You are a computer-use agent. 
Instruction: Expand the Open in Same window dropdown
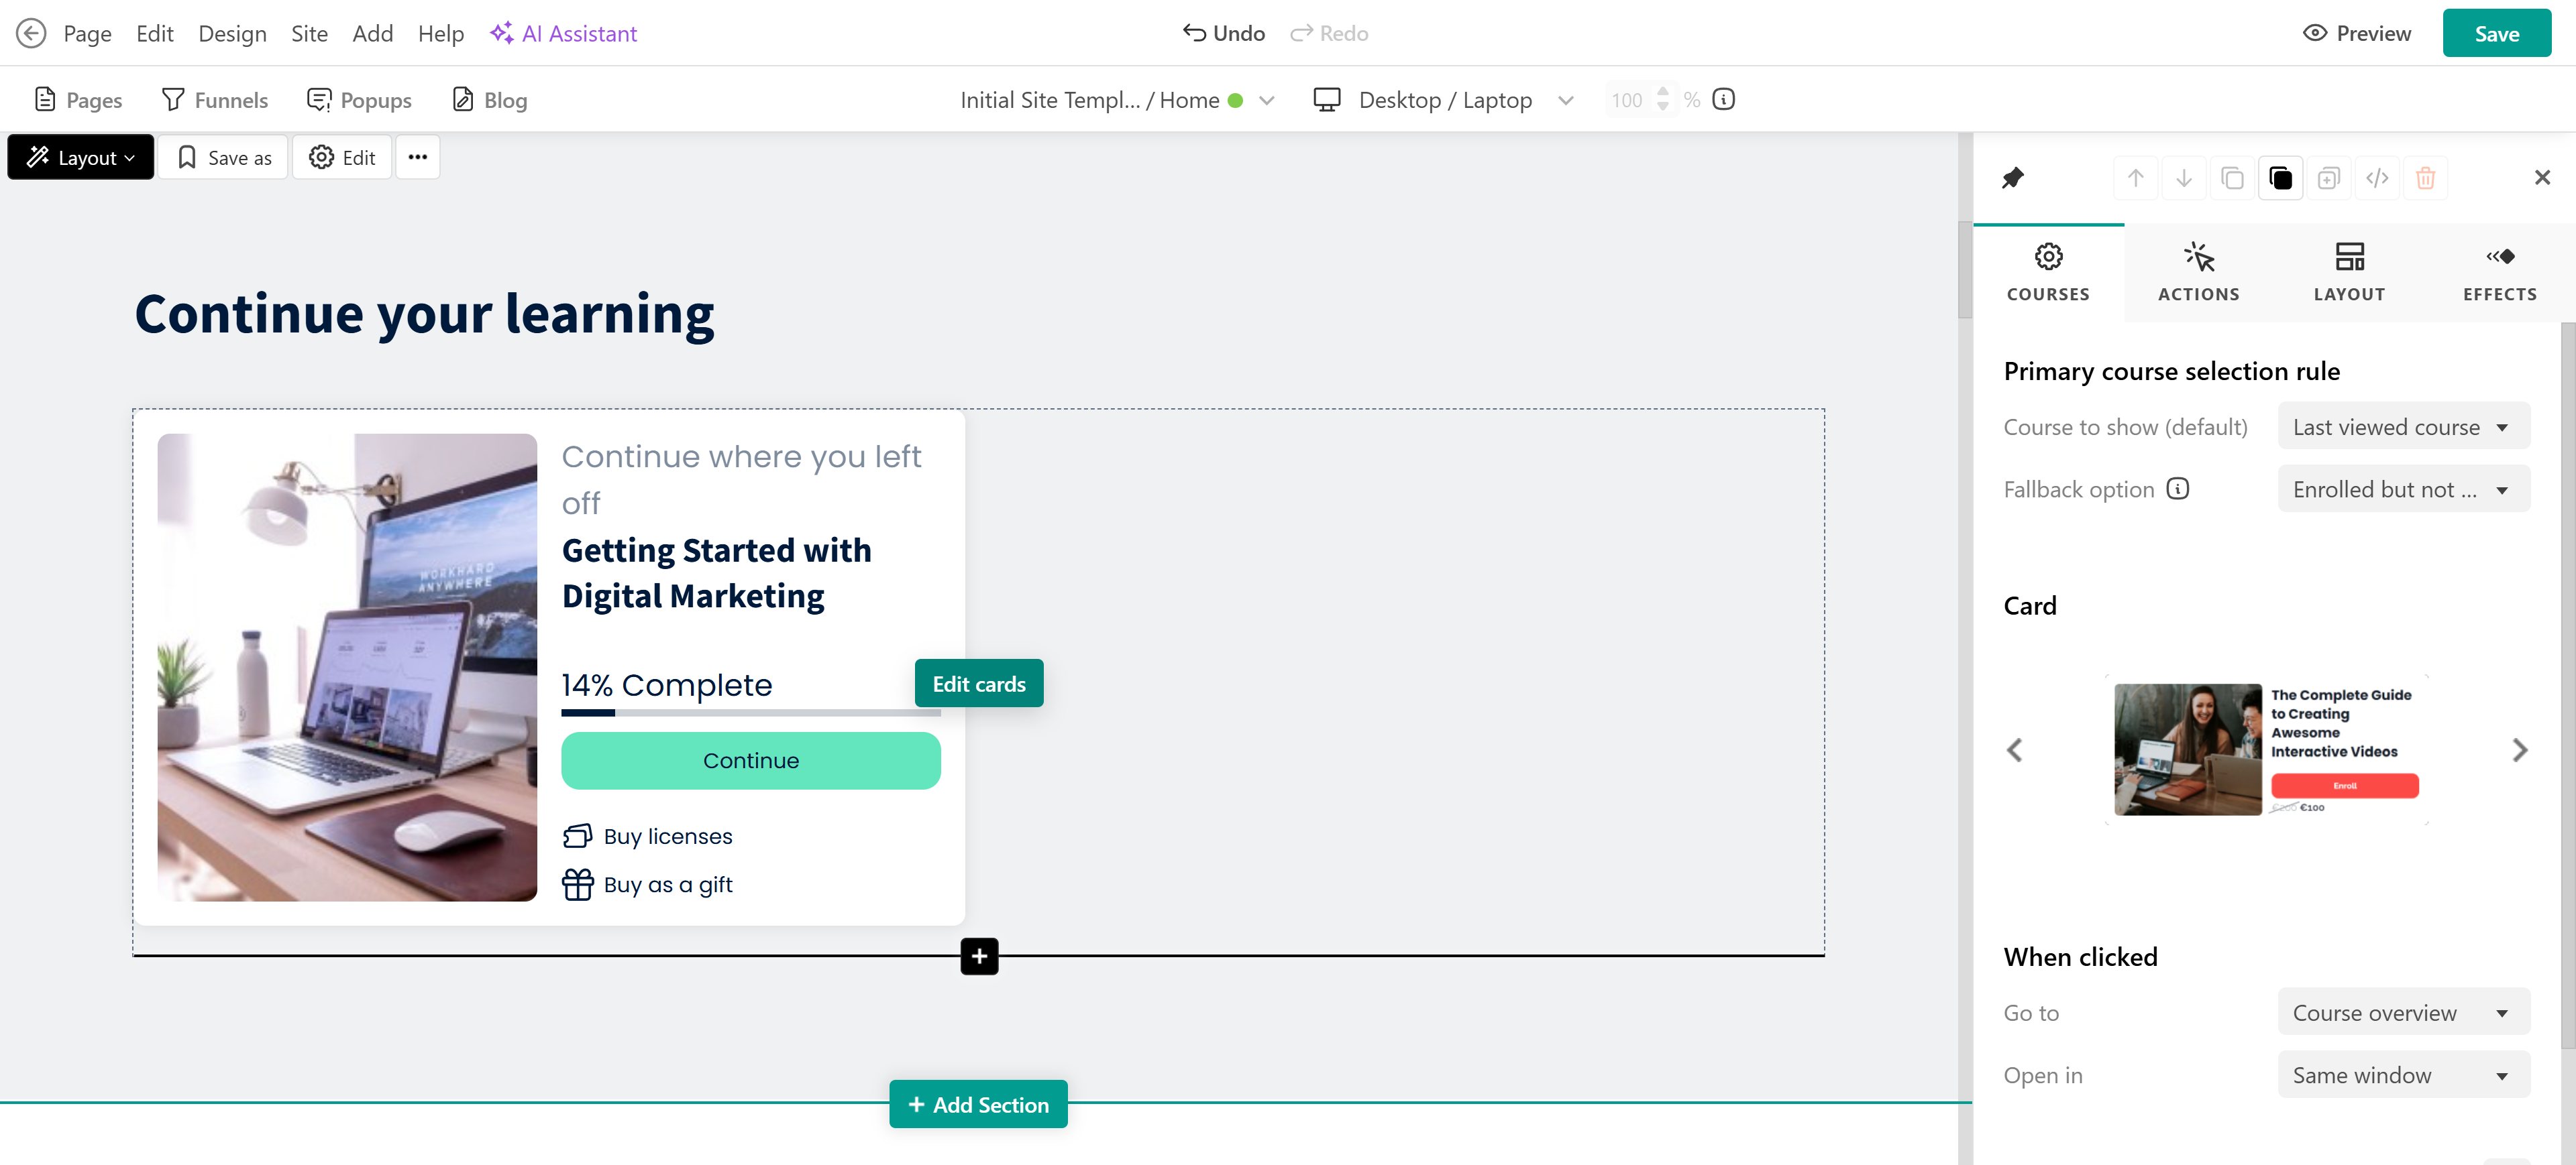click(2403, 1075)
